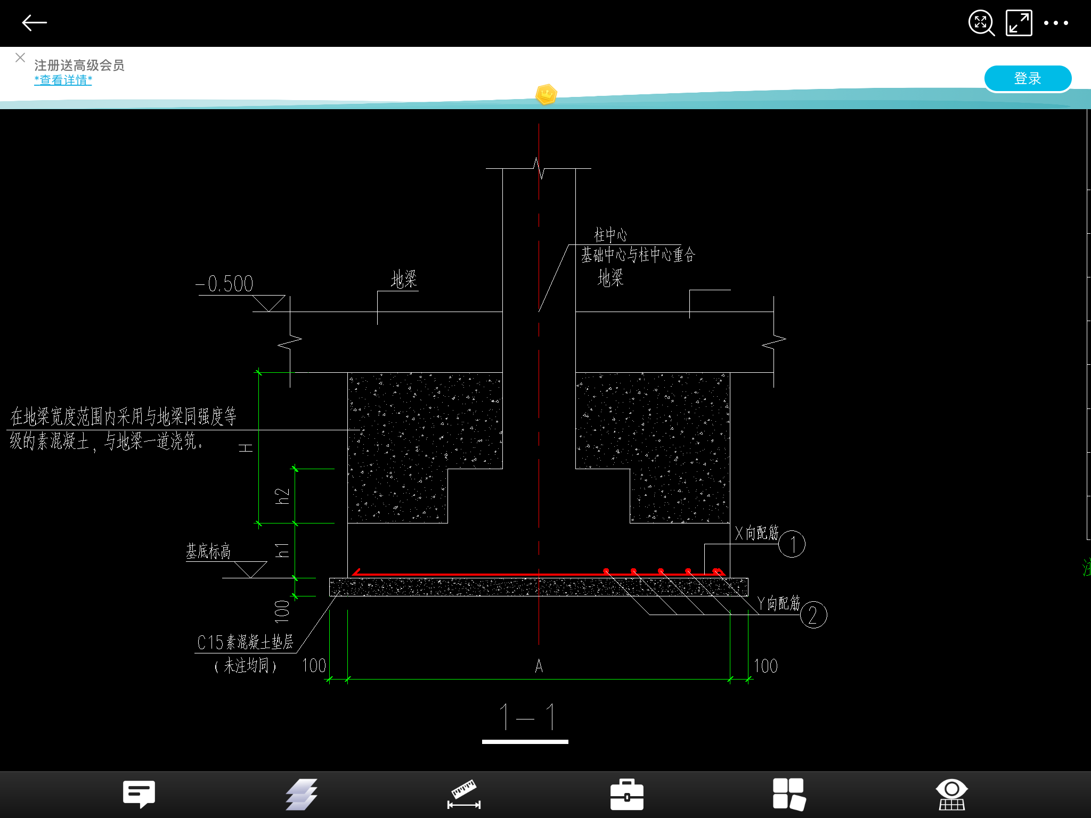Open the 查看详情 link
This screenshot has height=818, width=1091.
click(x=63, y=80)
